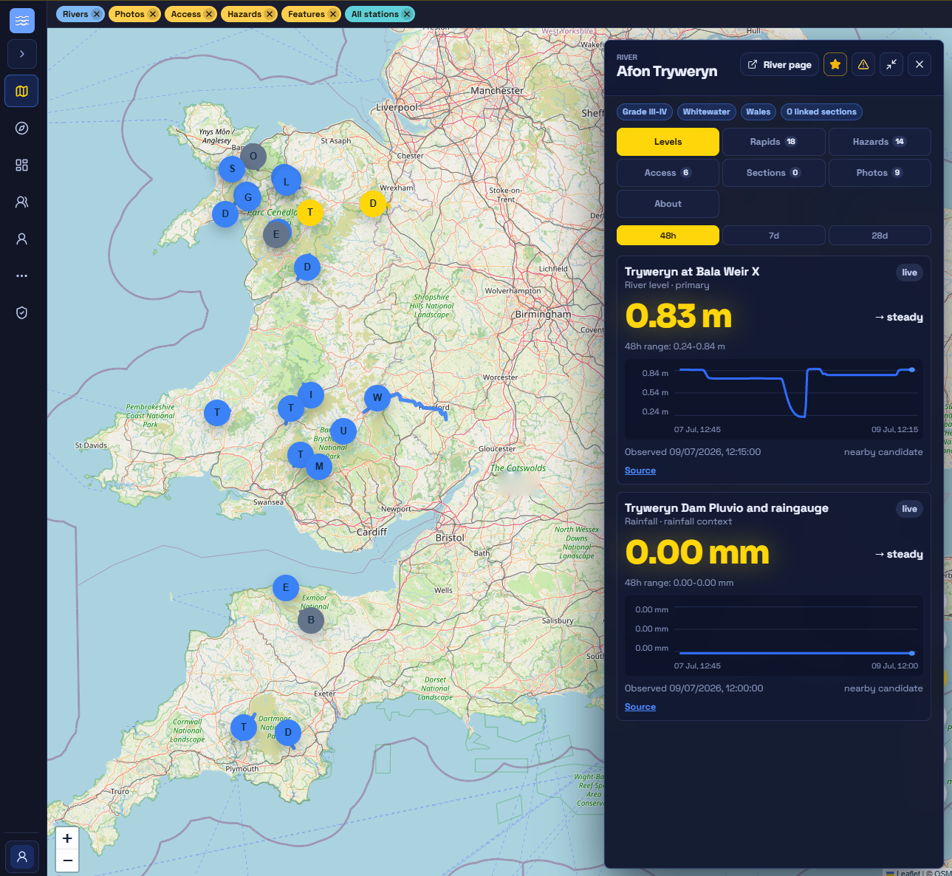This screenshot has width=952, height=876.
Task: Remove the Features filter chip
Action: tap(333, 14)
